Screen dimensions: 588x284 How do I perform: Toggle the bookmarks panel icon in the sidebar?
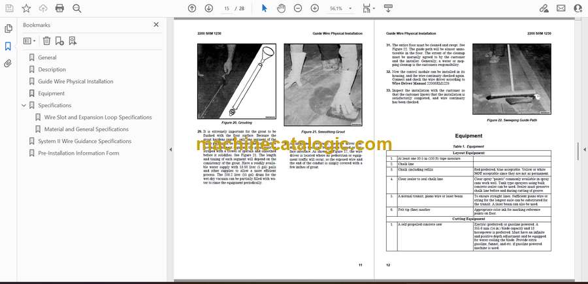(8, 46)
